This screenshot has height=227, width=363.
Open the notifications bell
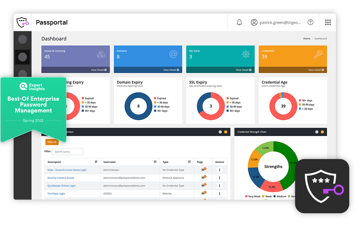pos(239,22)
